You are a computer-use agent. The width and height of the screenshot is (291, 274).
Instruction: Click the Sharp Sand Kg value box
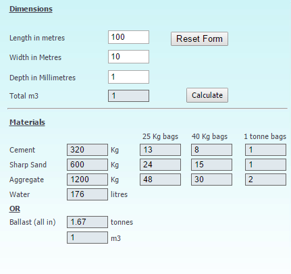click(x=87, y=165)
